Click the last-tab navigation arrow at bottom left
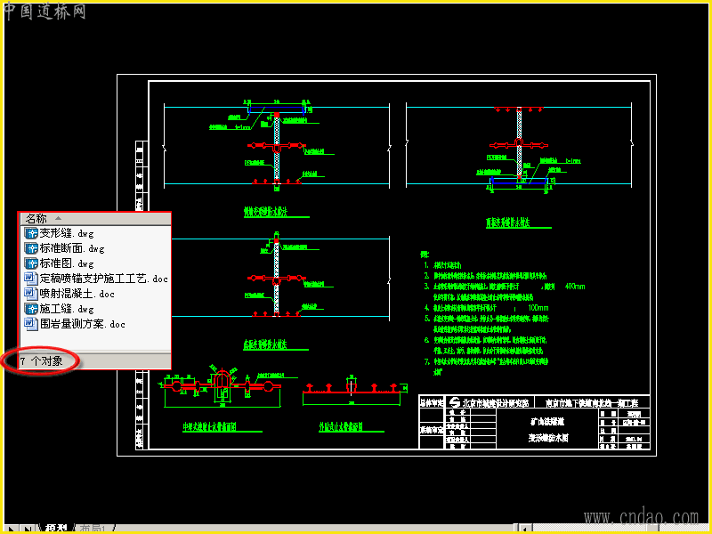Screen dimensions: 712x534 click(x=27, y=529)
